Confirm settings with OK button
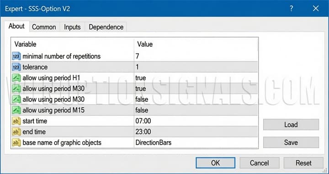The height and width of the screenshot is (174, 329). (x=216, y=163)
